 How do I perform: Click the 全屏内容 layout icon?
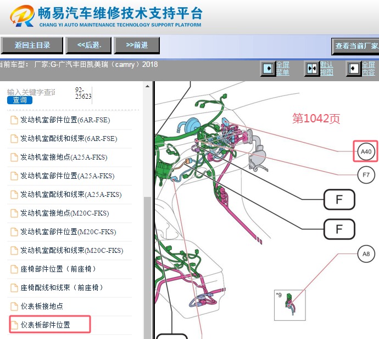pyautogui.click(x=353, y=69)
